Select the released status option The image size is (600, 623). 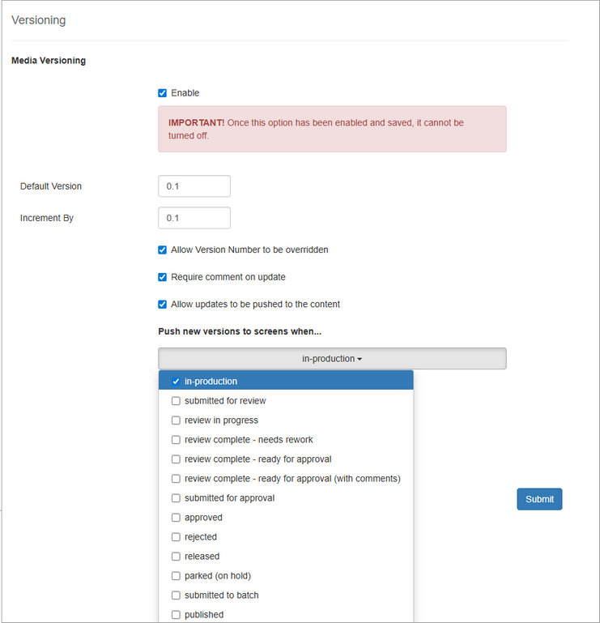[176, 557]
